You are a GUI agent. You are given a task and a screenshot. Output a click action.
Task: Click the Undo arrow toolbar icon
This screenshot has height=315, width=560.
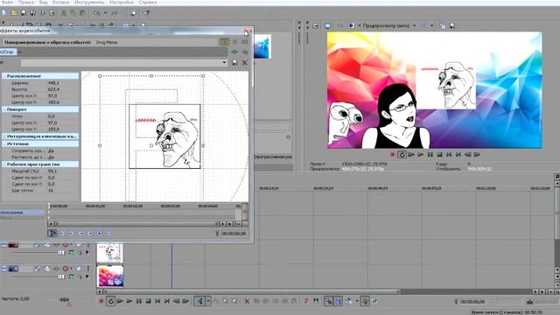tap(96, 13)
